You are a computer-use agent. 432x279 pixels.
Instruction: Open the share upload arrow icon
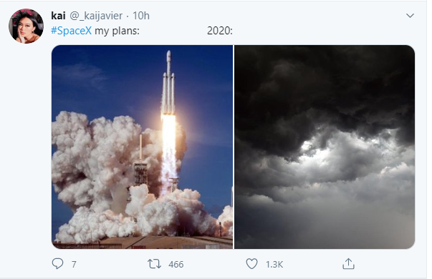pyautogui.click(x=348, y=263)
